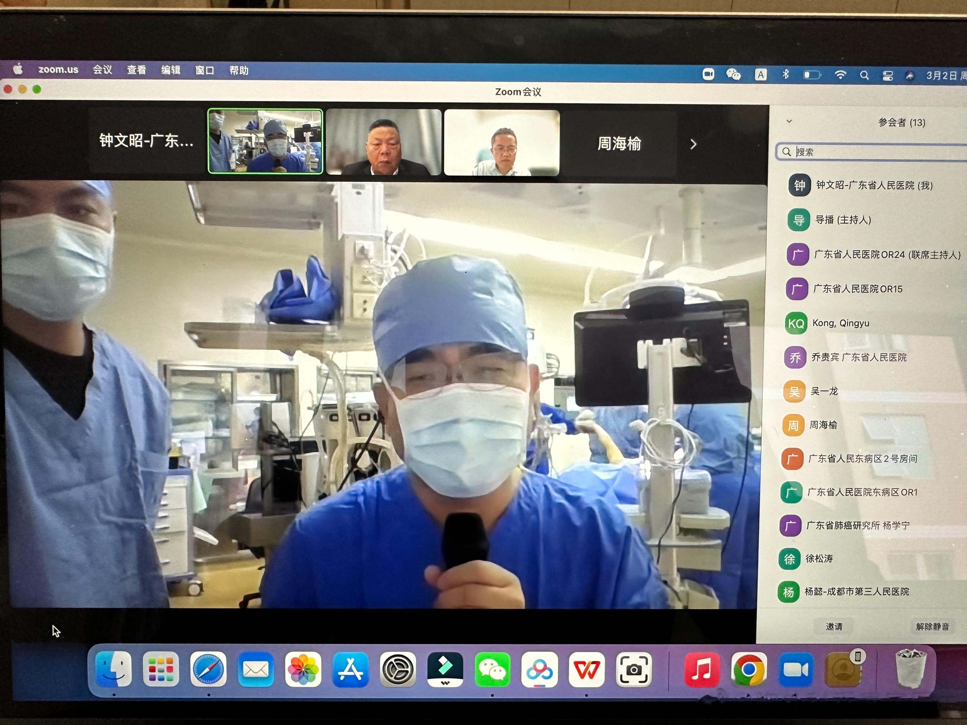Click the Wi-Fi menu bar icon
This screenshot has height=725, width=967.
[840, 75]
